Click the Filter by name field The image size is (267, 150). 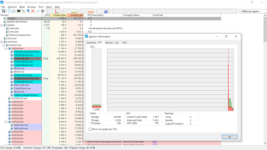tap(253, 11)
